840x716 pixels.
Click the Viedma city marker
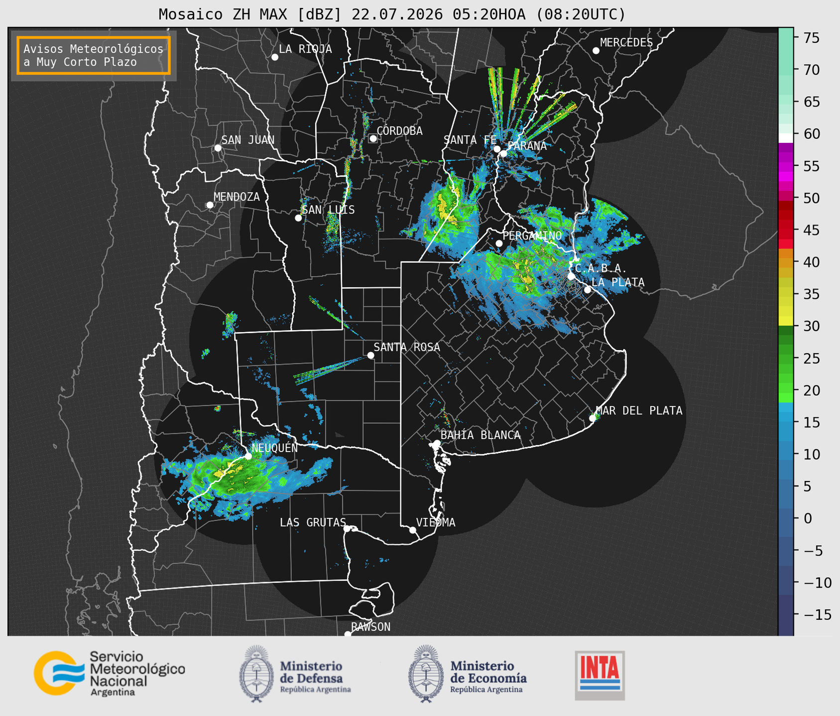(413, 530)
